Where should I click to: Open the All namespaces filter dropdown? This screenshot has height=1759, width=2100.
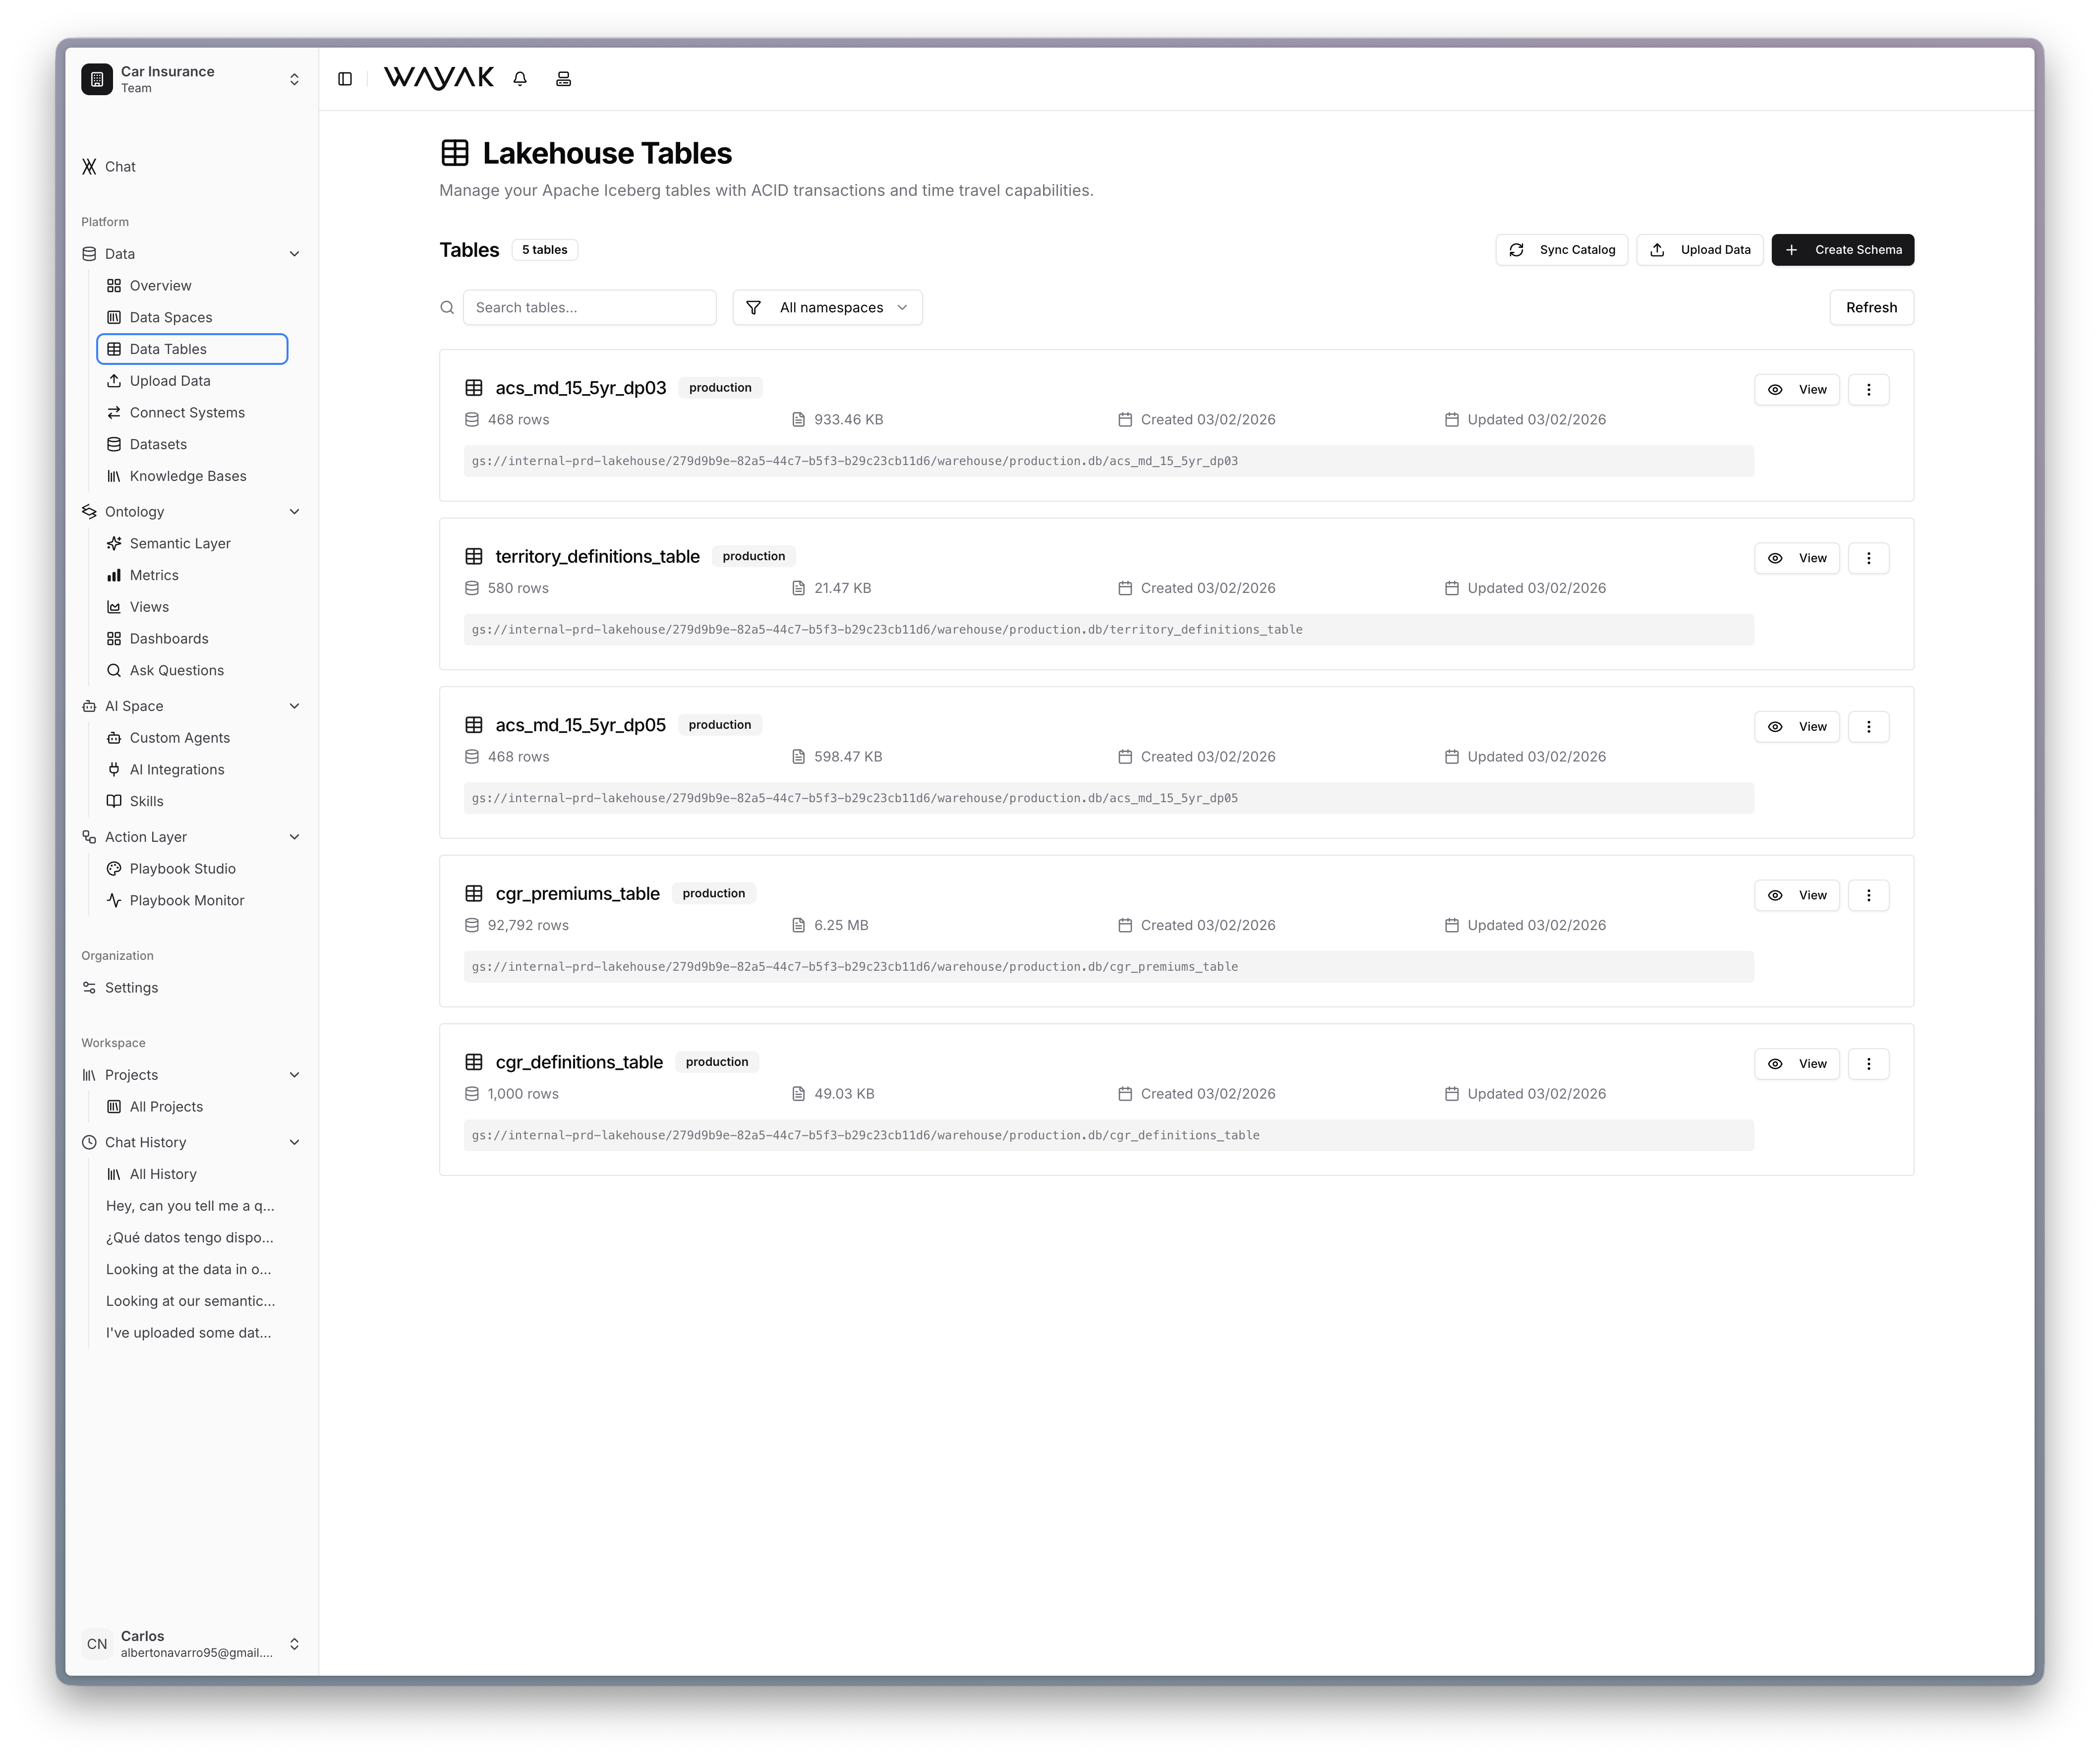click(827, 308)
